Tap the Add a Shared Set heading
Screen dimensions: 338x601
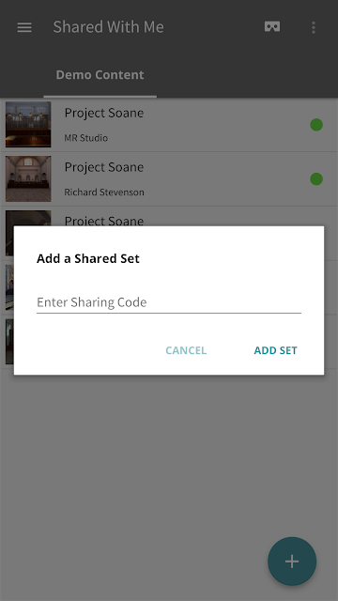[88, 258]
